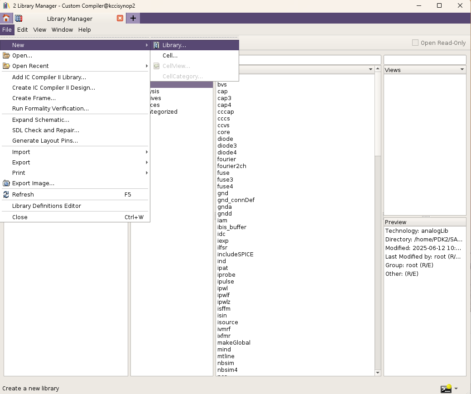Screen dimensions: 471x394
Task: Expand the Print submenu arrow
Action: click(x=147, y=173)
